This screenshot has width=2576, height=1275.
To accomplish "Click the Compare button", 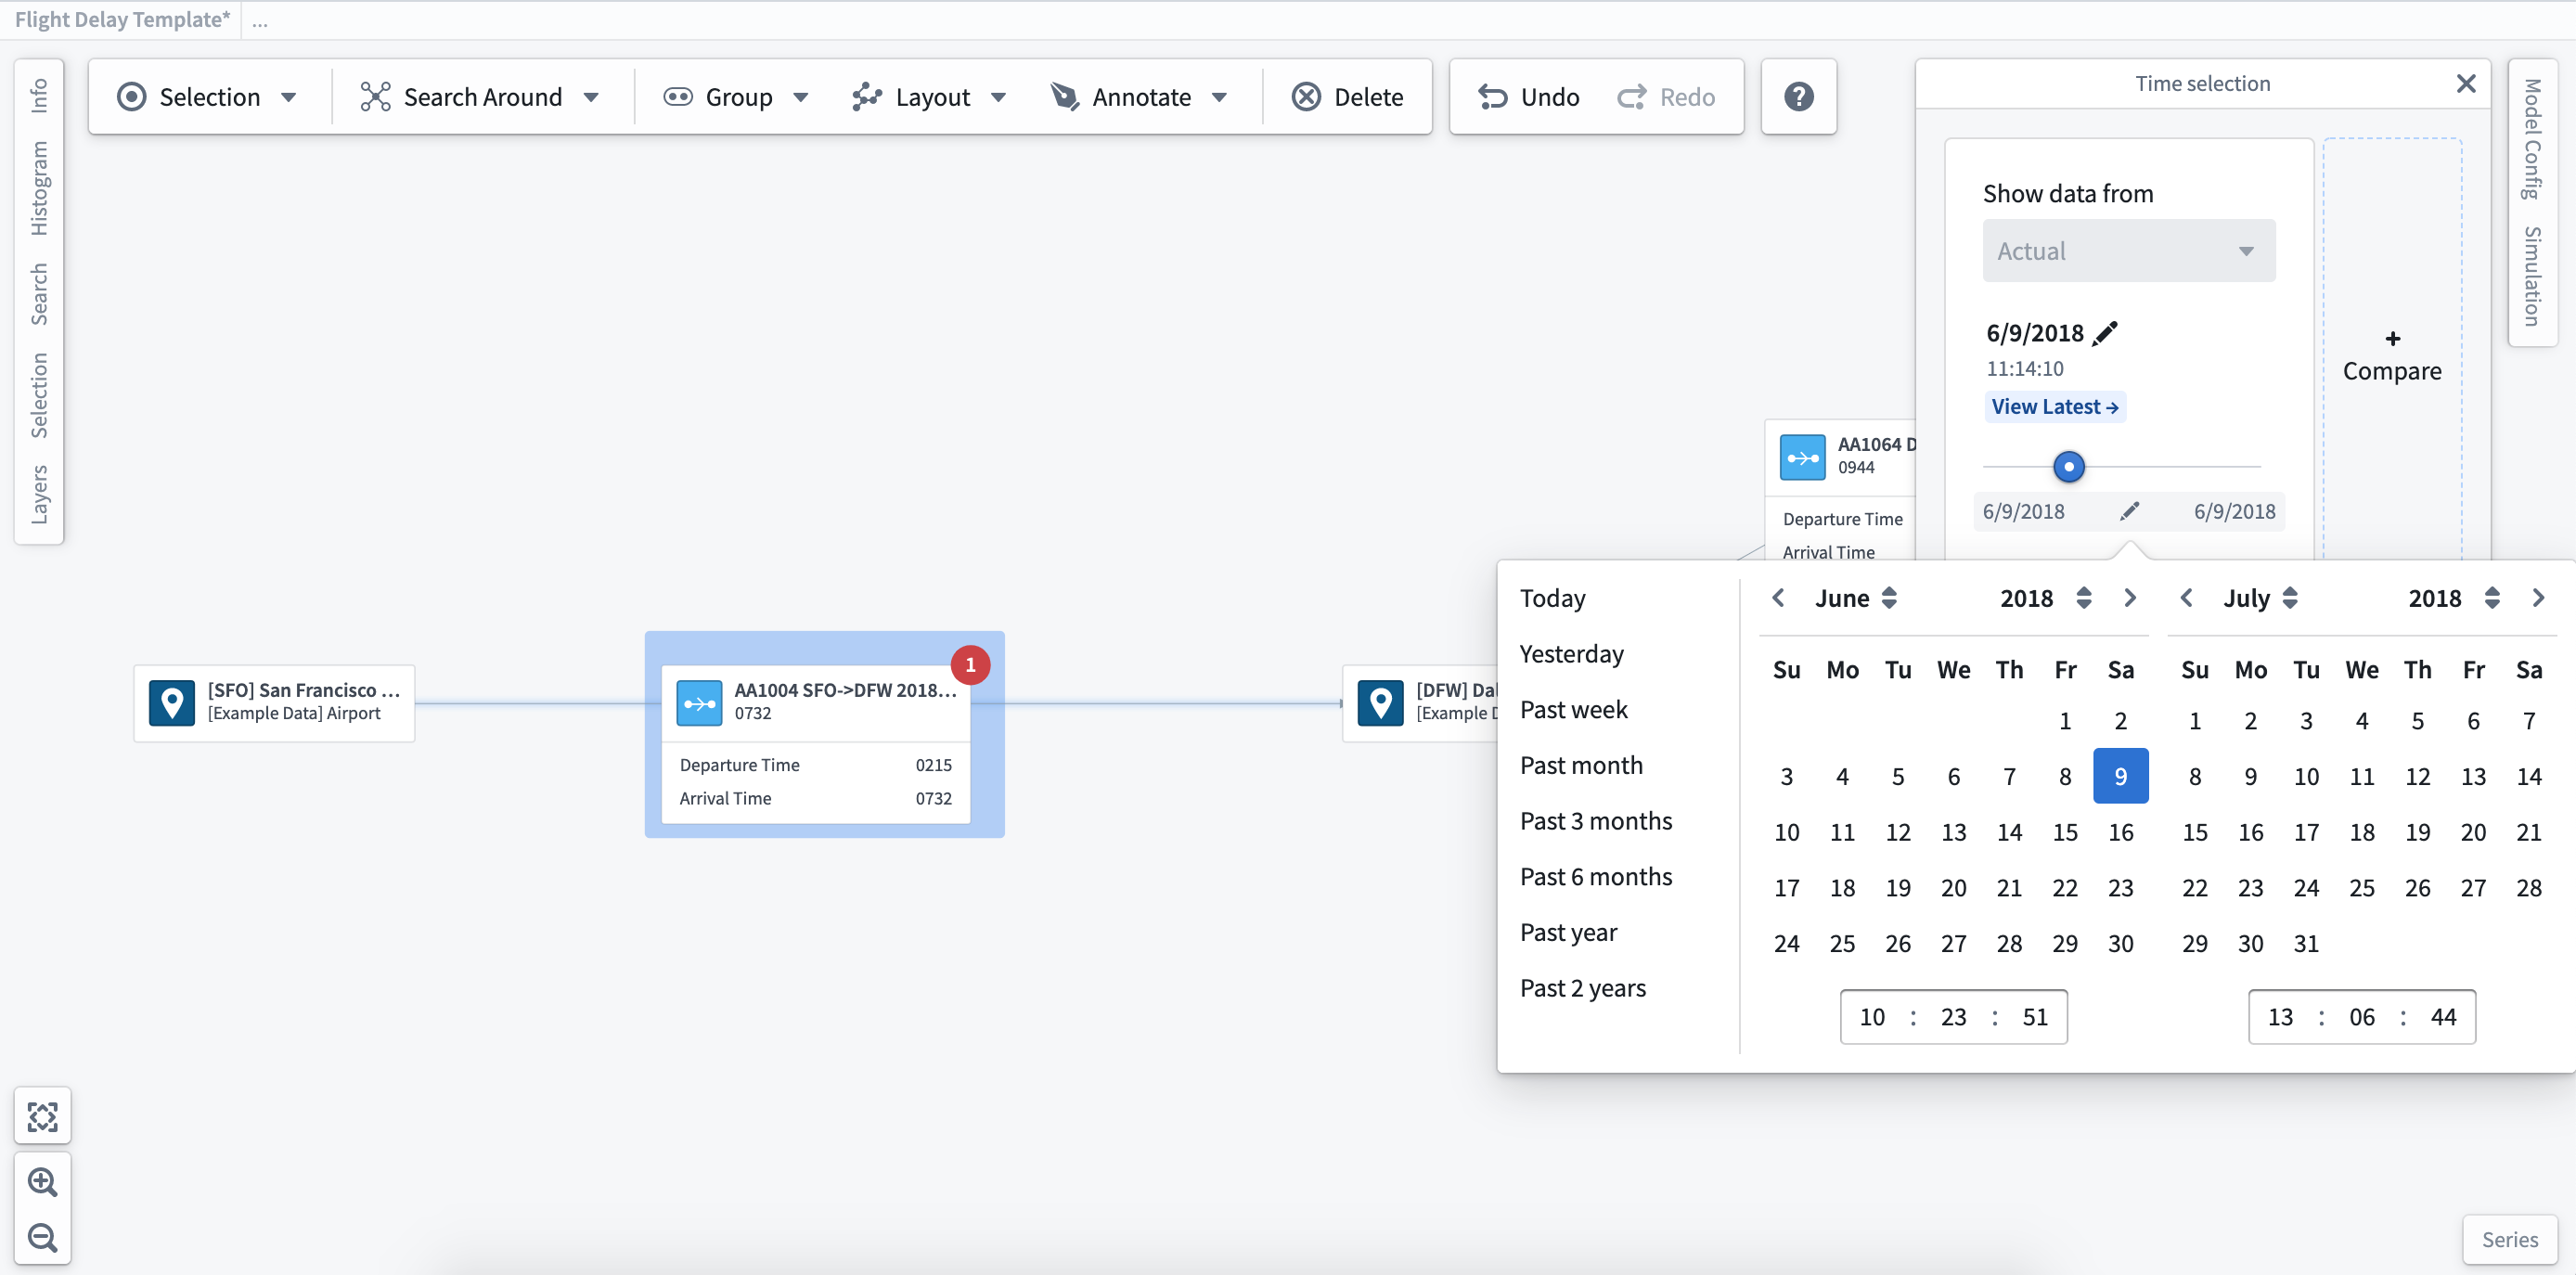I will point(2391,357).
